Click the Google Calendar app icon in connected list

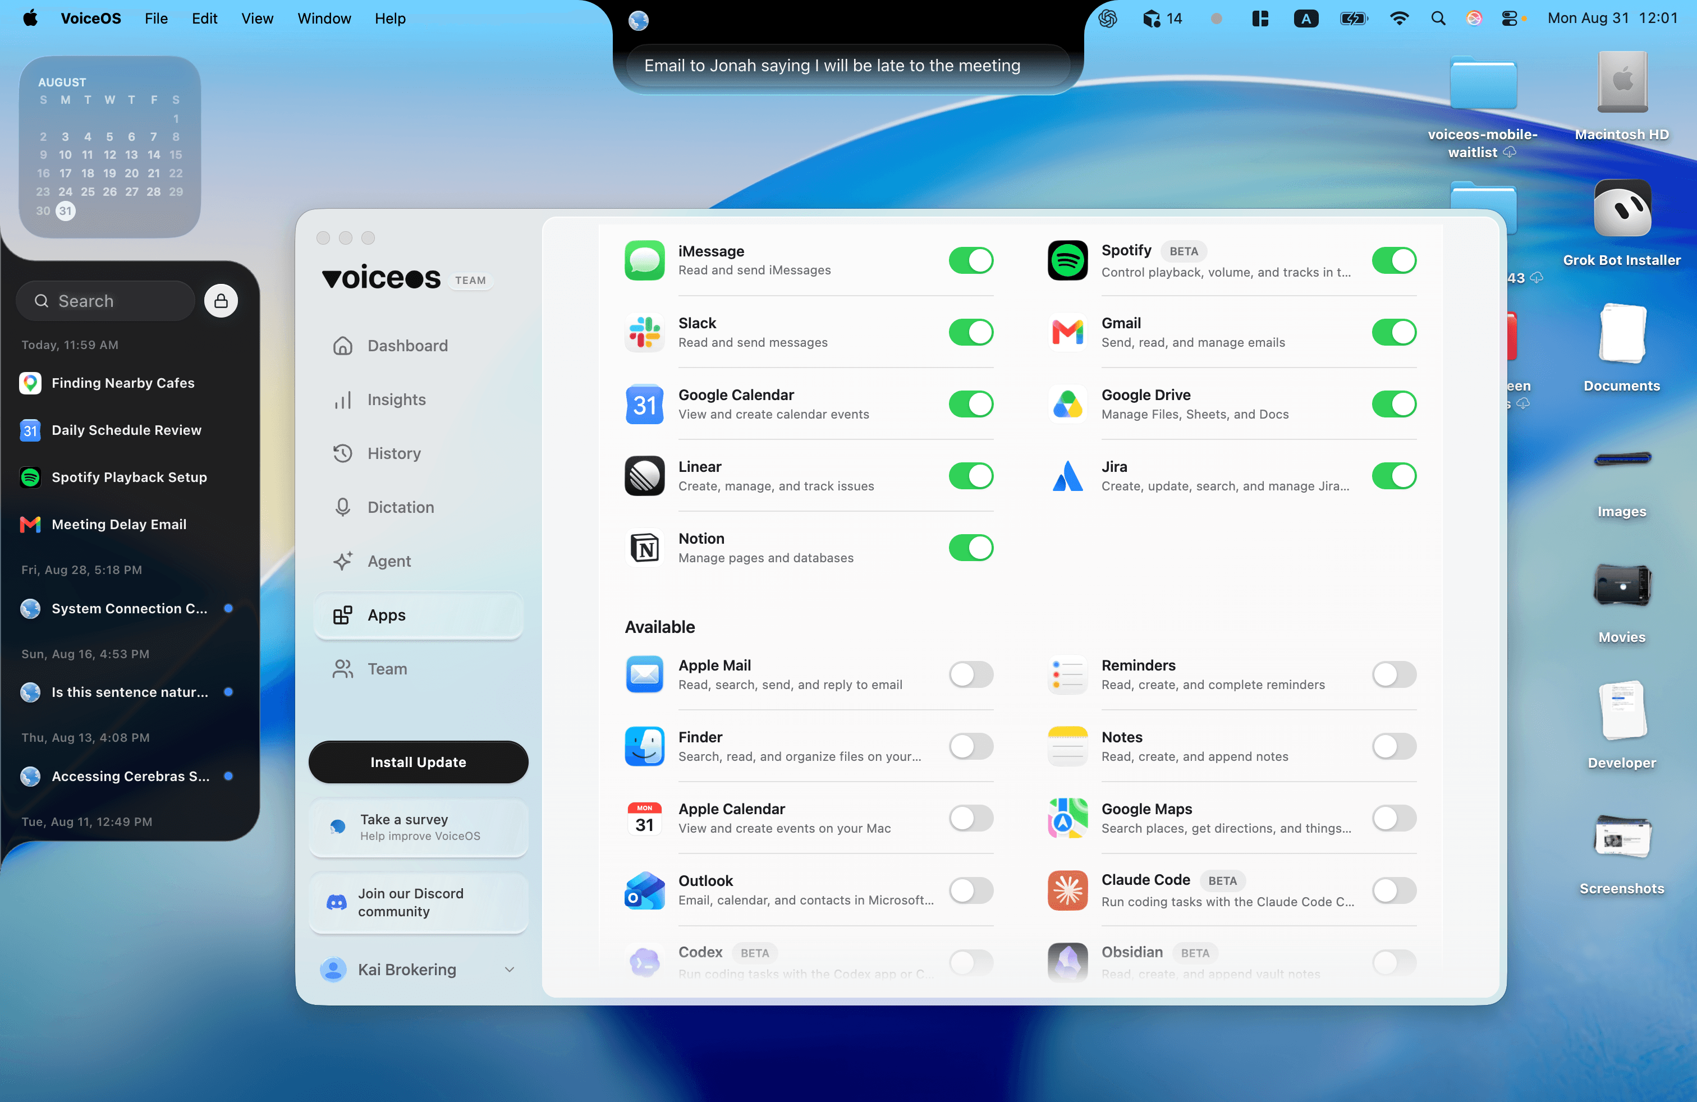click(645, 404)
